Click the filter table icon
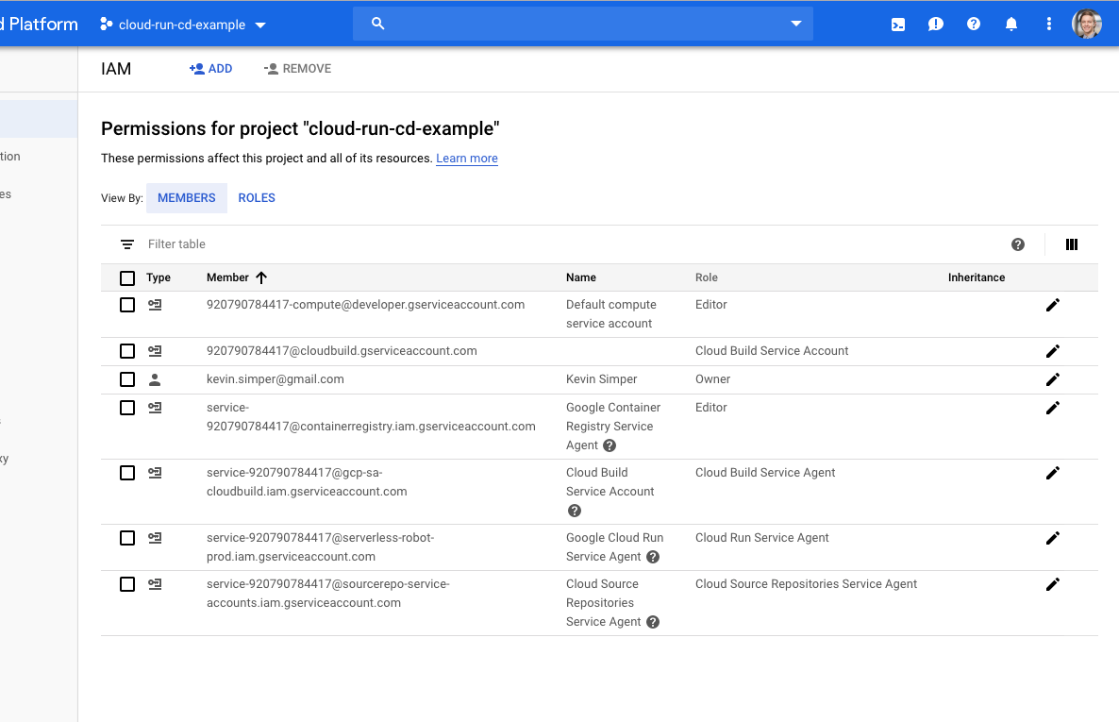1119x722 pixels. (x=127, y=244)
